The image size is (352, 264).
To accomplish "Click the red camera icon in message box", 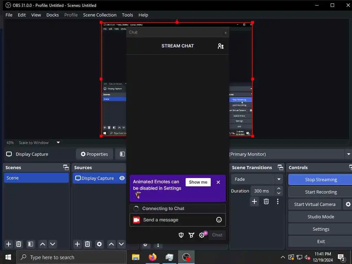I will [136, 220].
